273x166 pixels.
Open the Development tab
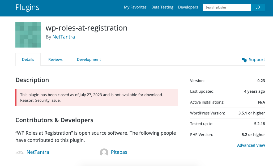(89, 59)
